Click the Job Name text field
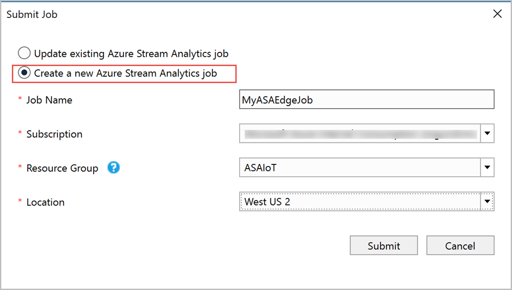512x290 pixels. (367, 99)
